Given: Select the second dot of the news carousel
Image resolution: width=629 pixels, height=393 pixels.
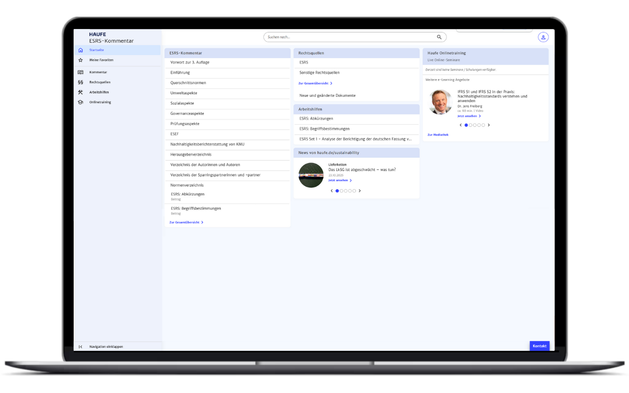Looking at the screenshot, I should pos(342,191).
